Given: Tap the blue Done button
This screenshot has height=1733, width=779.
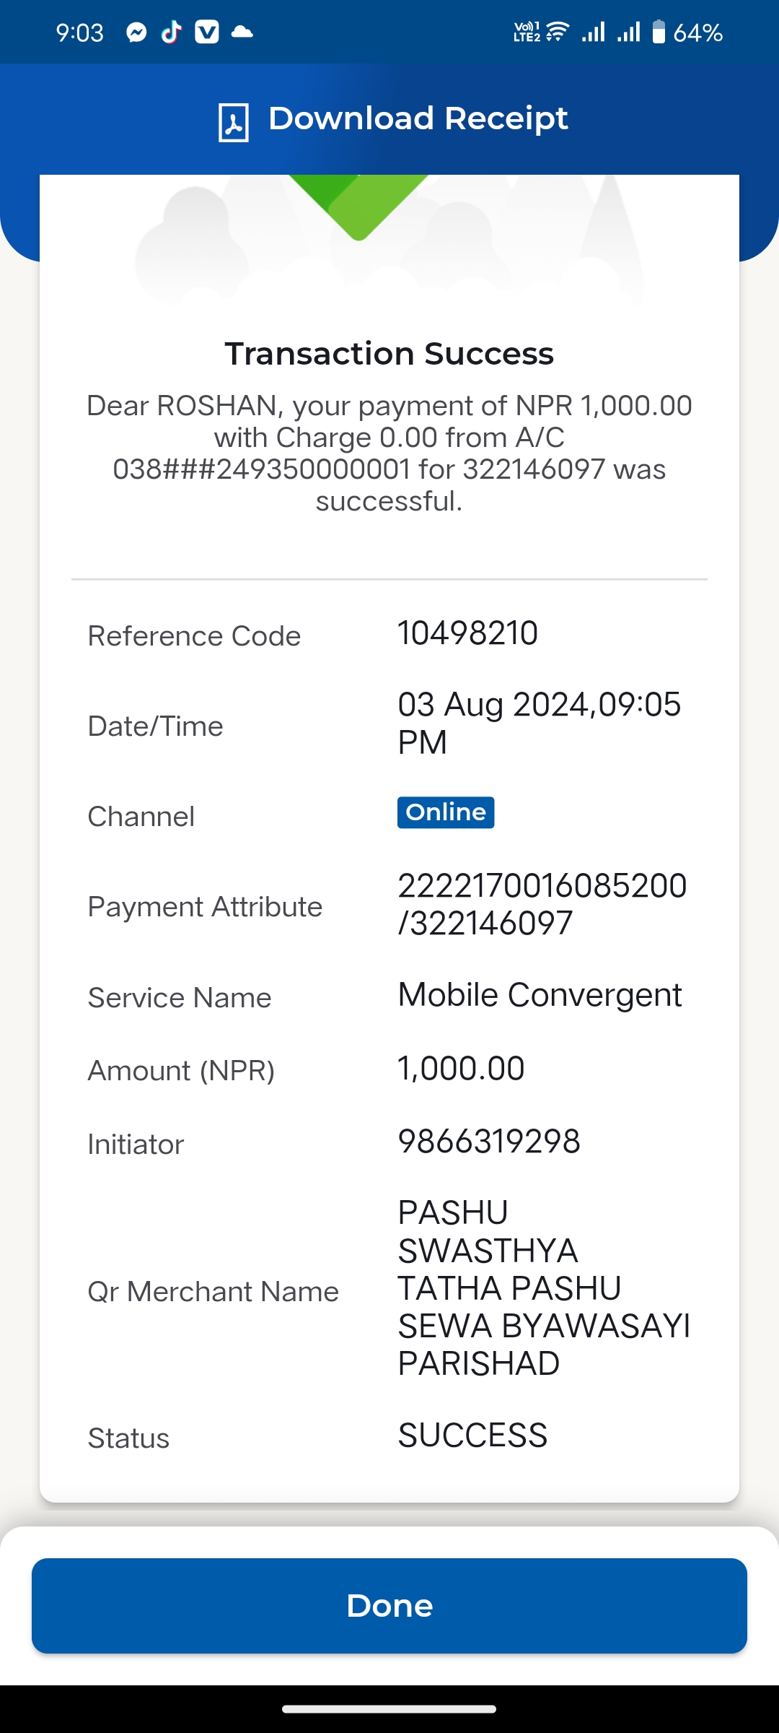Looking at the screenshot, I should pyautogui.click(x=389, y=1606).
